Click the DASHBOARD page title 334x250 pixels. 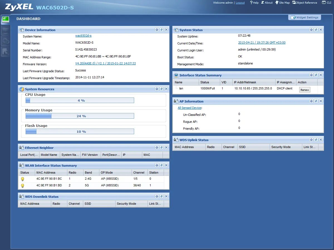coord(28,19)
